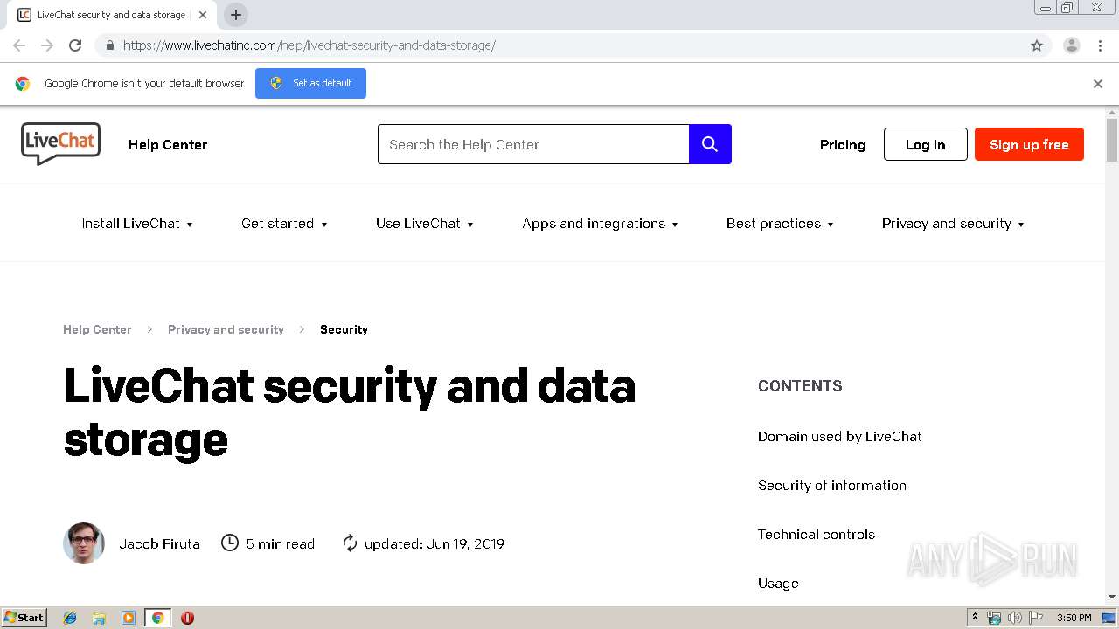Screen dimensions: 1119x629
Task: Go back to the previous page
Action: point(19,45)
